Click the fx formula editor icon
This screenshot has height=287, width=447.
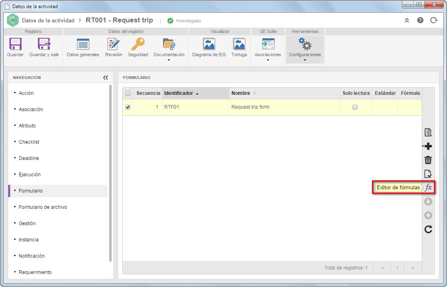tap(428, 188)
